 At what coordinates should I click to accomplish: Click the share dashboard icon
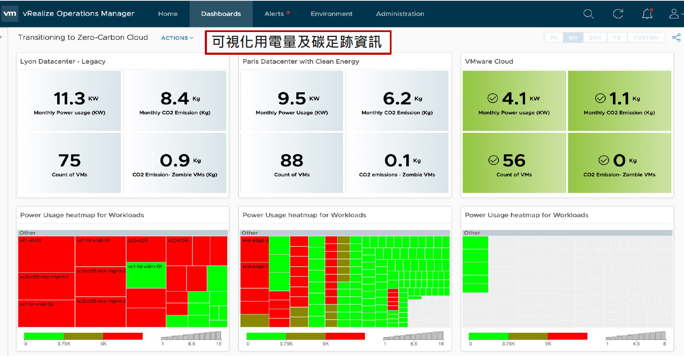pyautogui.click(x=676, y=37)
